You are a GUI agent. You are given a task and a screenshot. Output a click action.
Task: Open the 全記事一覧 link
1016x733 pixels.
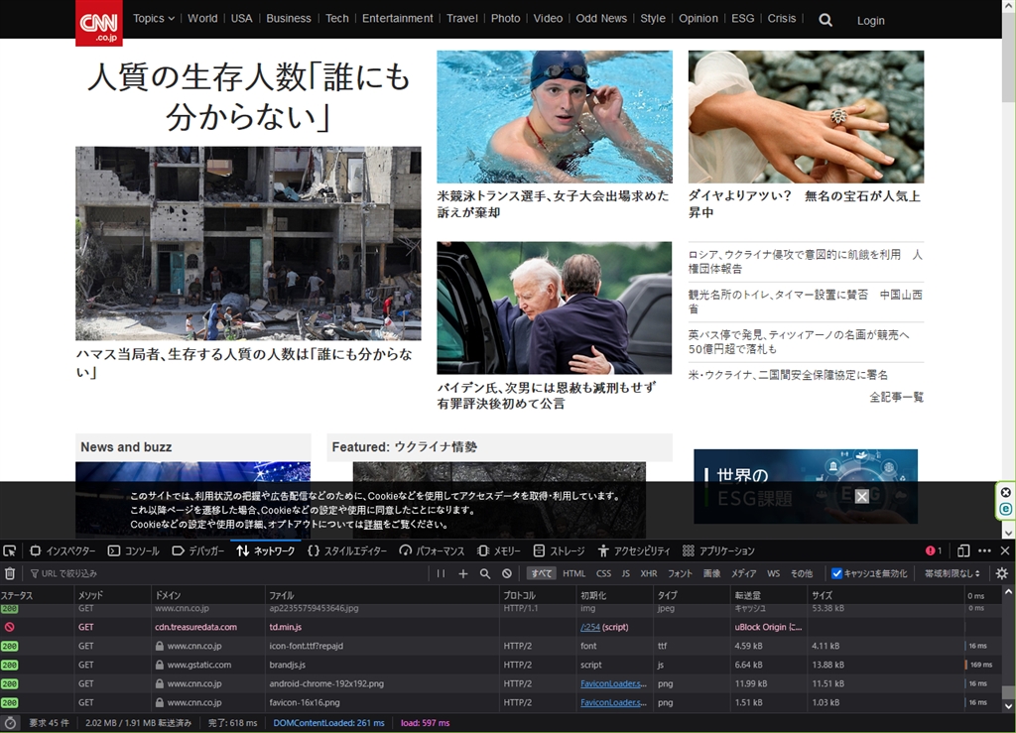click(896, 397)
